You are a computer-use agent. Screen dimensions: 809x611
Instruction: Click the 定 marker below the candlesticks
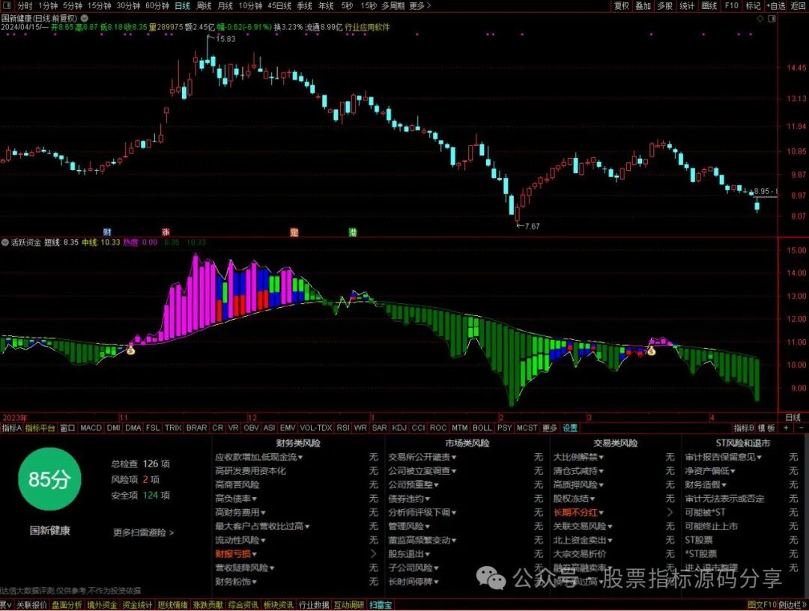[294, 232]
